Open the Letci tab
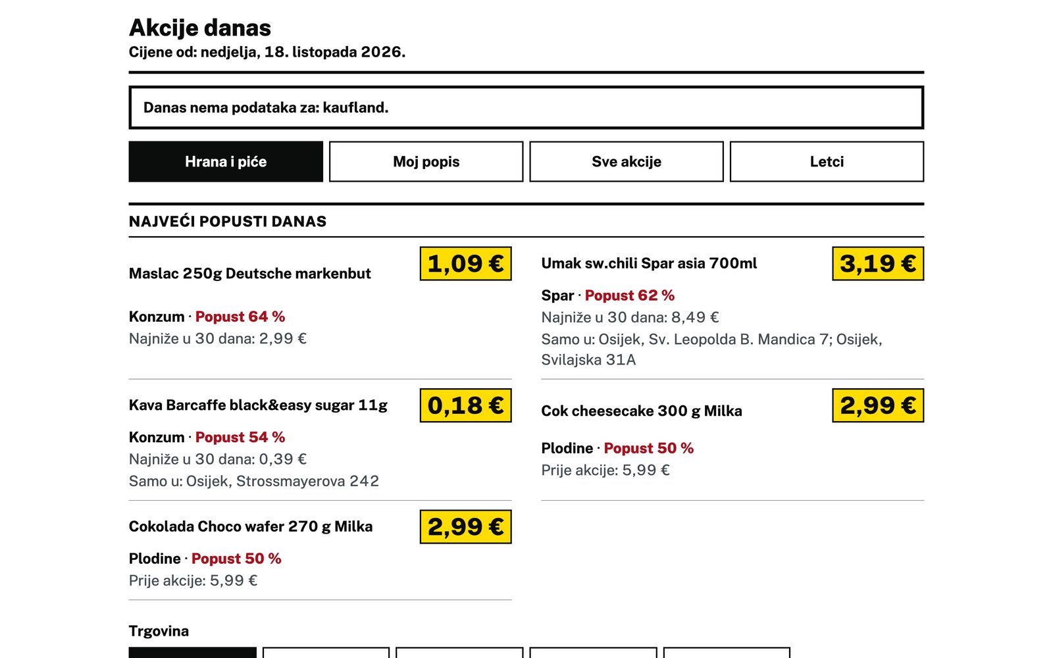Image resolution: width=1053 pixels, height=658 pixels. pyautogui.click(x=827, y=161)
